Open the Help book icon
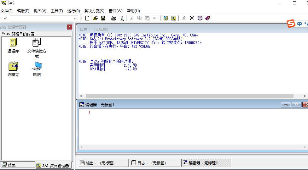This screenshot has width=308, height=170. tap(208, 18)
